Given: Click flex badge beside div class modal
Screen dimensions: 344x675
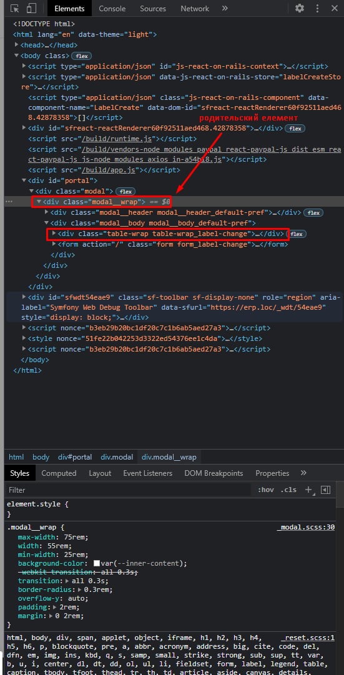Looking at the screenshot, I should (125, 191).
